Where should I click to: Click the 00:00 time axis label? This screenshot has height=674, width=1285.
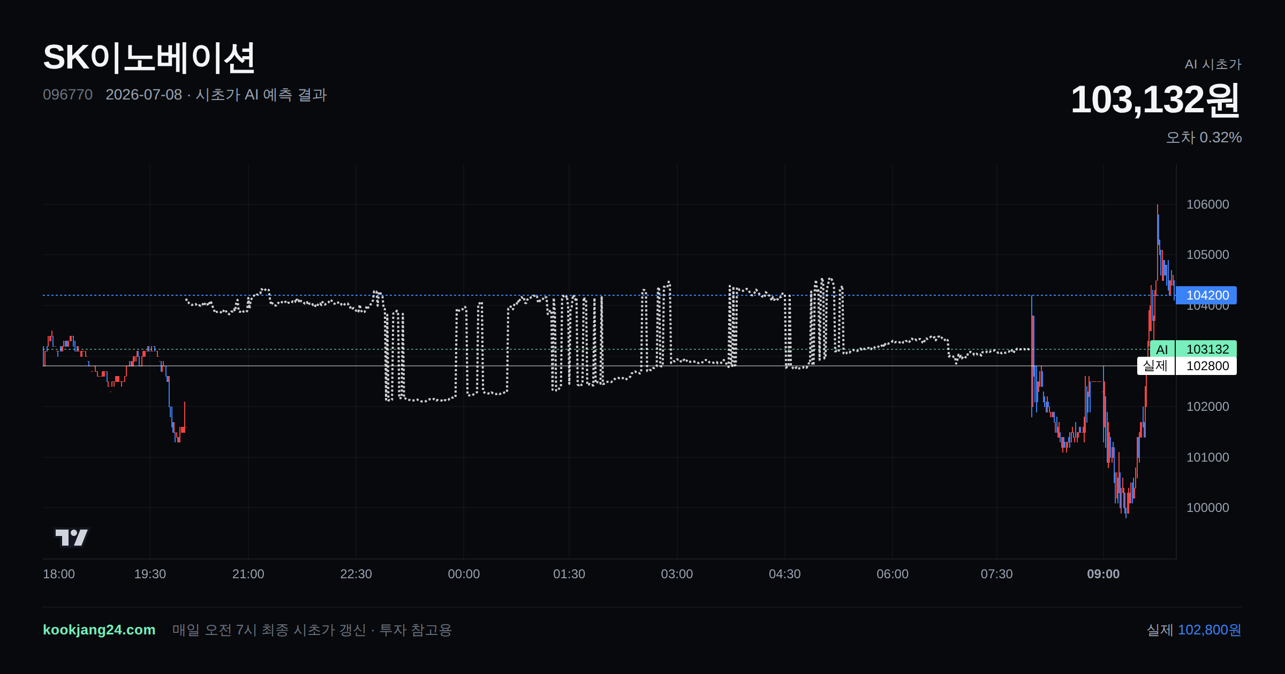[464, 574]
